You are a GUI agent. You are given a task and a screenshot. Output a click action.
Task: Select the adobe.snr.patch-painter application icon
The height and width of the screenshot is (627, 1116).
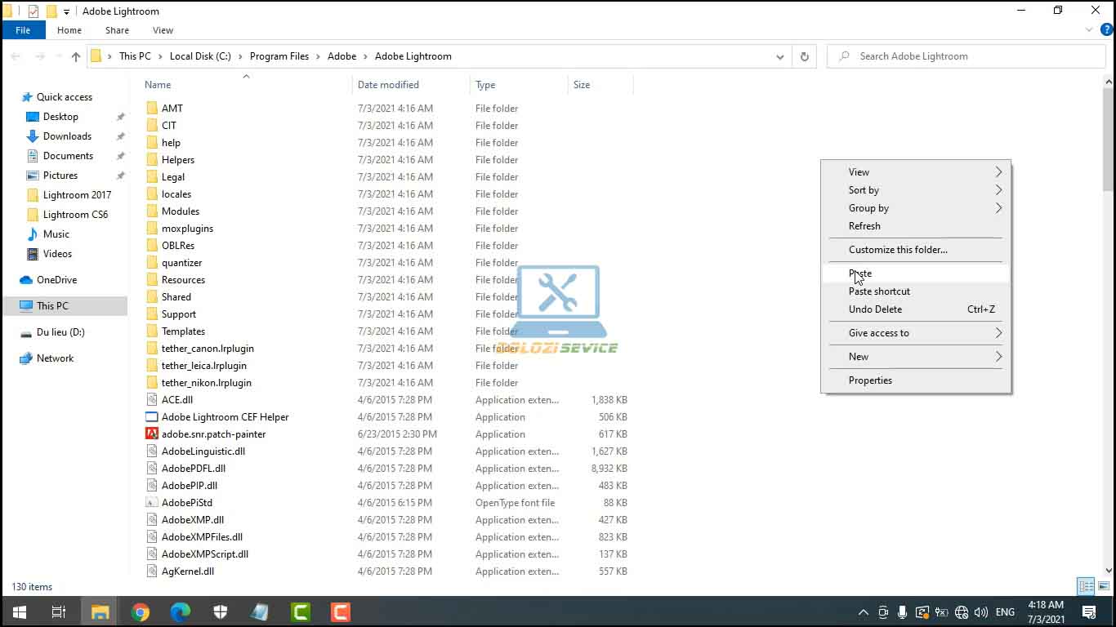(151, 434)
